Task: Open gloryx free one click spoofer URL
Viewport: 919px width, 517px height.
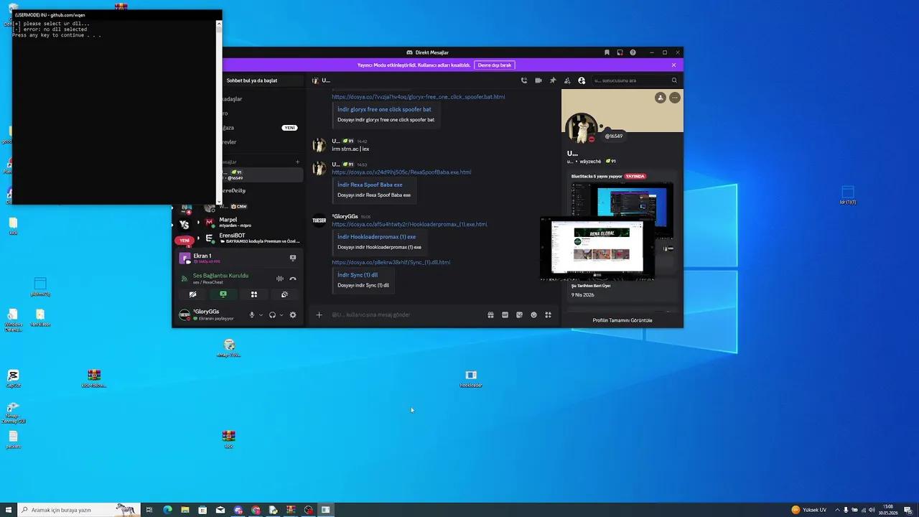Action: coord(418,96)
